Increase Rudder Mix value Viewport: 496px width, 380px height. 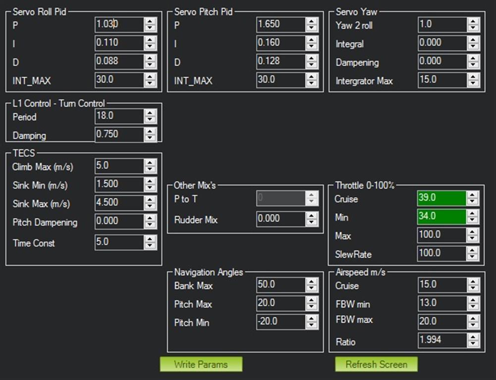[x=312, y=215]
